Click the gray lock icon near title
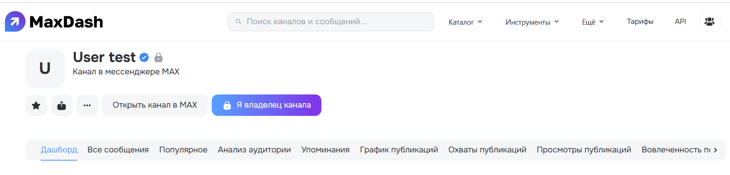This screenshot has width=730, height=175. [159, 58]
